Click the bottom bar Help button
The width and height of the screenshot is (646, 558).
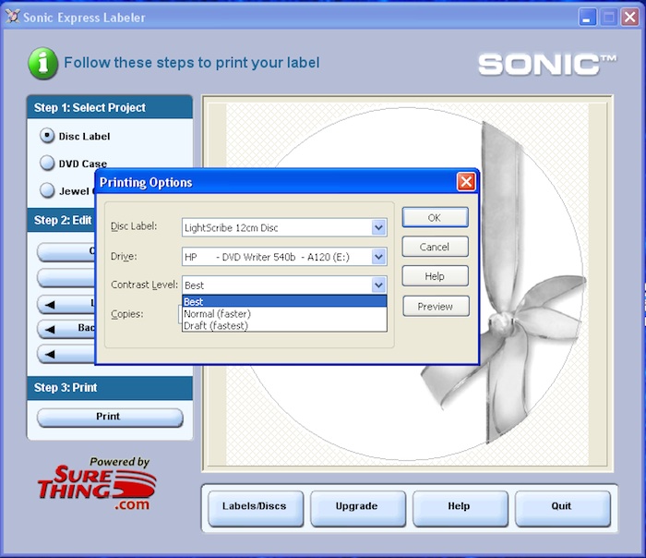460,508
